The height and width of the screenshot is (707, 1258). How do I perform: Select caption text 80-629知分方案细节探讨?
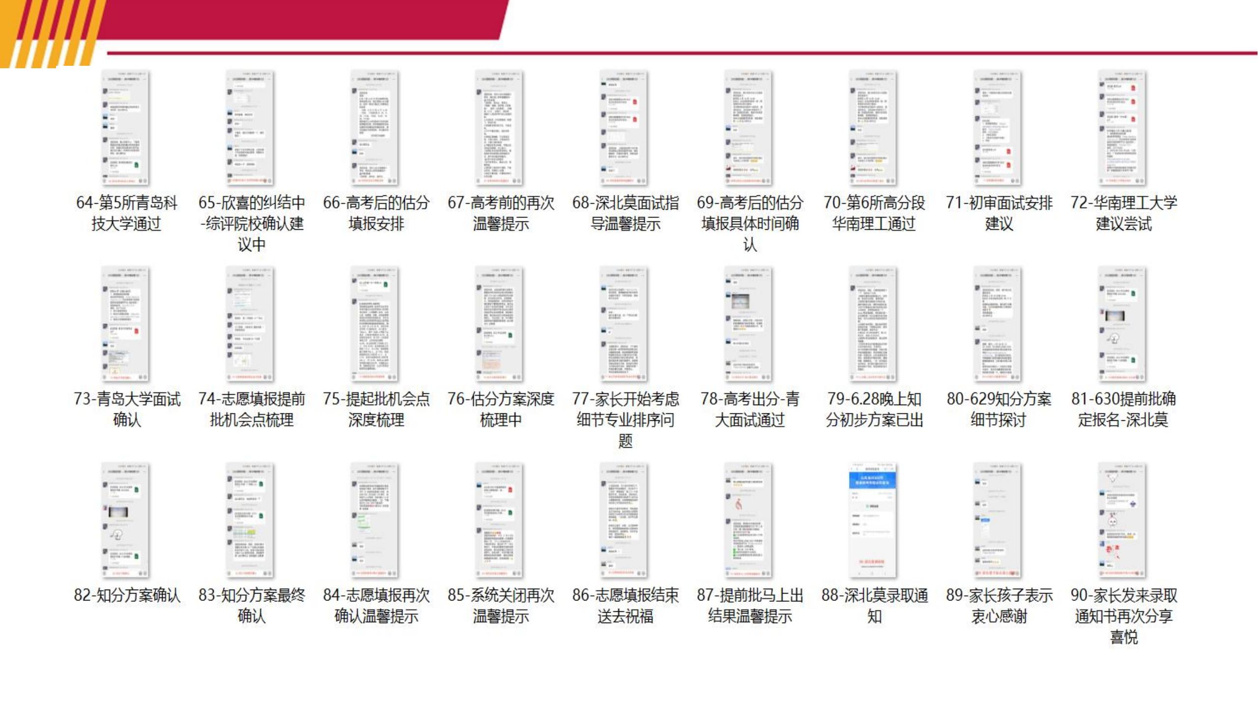[999, 409]
